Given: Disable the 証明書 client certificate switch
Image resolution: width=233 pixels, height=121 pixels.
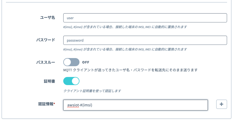Looking at the screenshot, I should 71,81.
